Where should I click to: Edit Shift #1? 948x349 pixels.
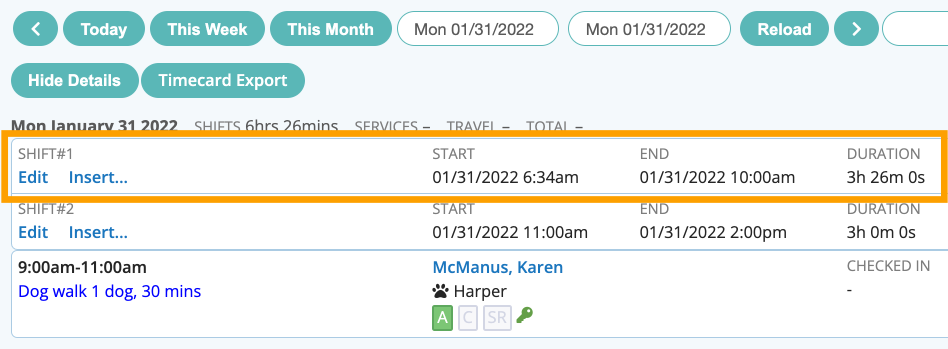point(33,177)
